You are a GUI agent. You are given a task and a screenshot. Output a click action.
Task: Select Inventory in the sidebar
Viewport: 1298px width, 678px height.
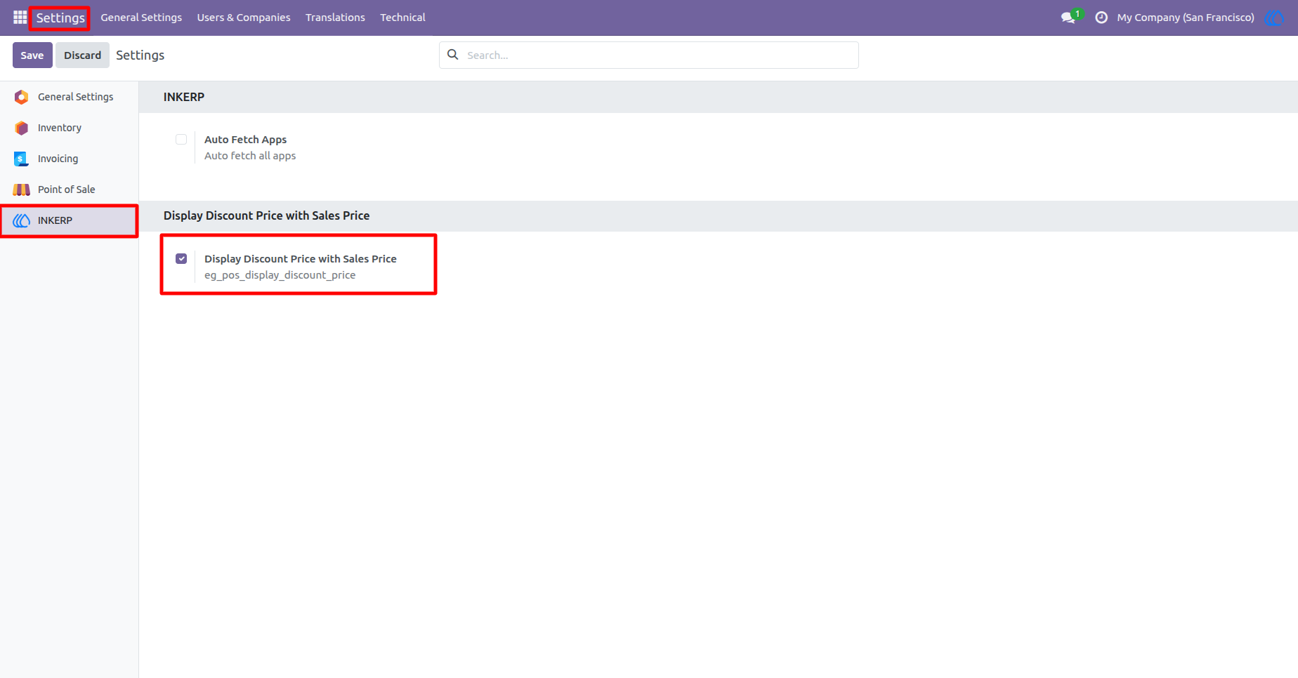click(69, 128)
